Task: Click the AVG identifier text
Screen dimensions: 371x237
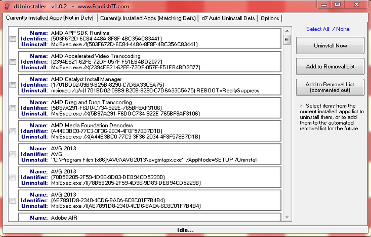Action: point(56,154)
